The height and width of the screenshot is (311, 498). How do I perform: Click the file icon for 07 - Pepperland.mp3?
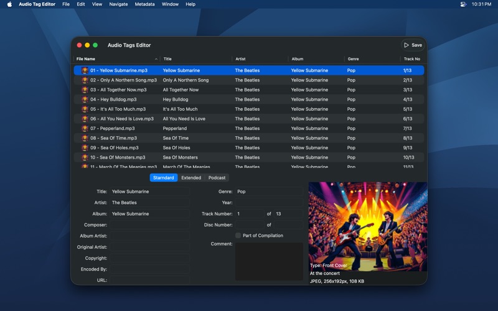85,129
